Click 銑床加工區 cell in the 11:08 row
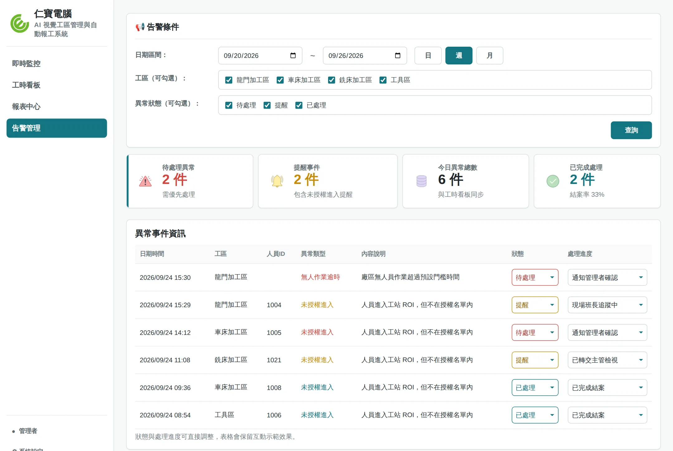Screen dimensions: 673x451 [231, 360]
